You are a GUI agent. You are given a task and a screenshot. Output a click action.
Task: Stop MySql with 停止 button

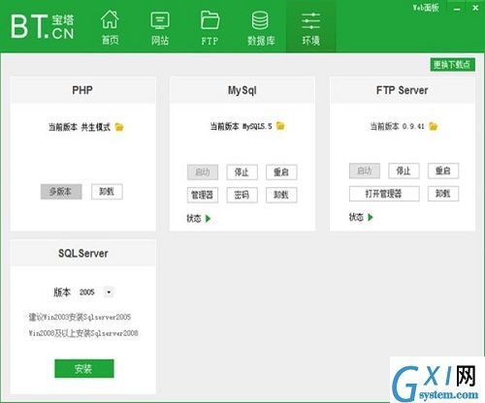click(x=242, y=172)
